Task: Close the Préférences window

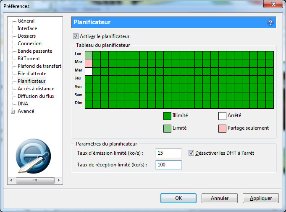Action: (273, 4)
